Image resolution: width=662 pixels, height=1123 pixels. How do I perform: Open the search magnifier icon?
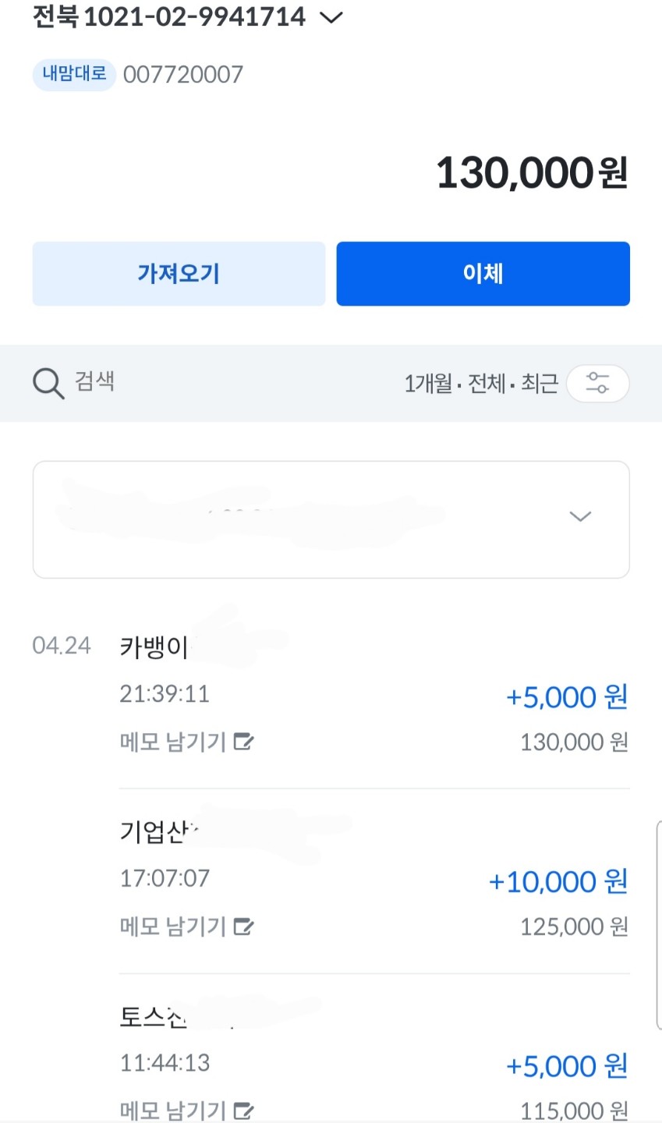48,384
